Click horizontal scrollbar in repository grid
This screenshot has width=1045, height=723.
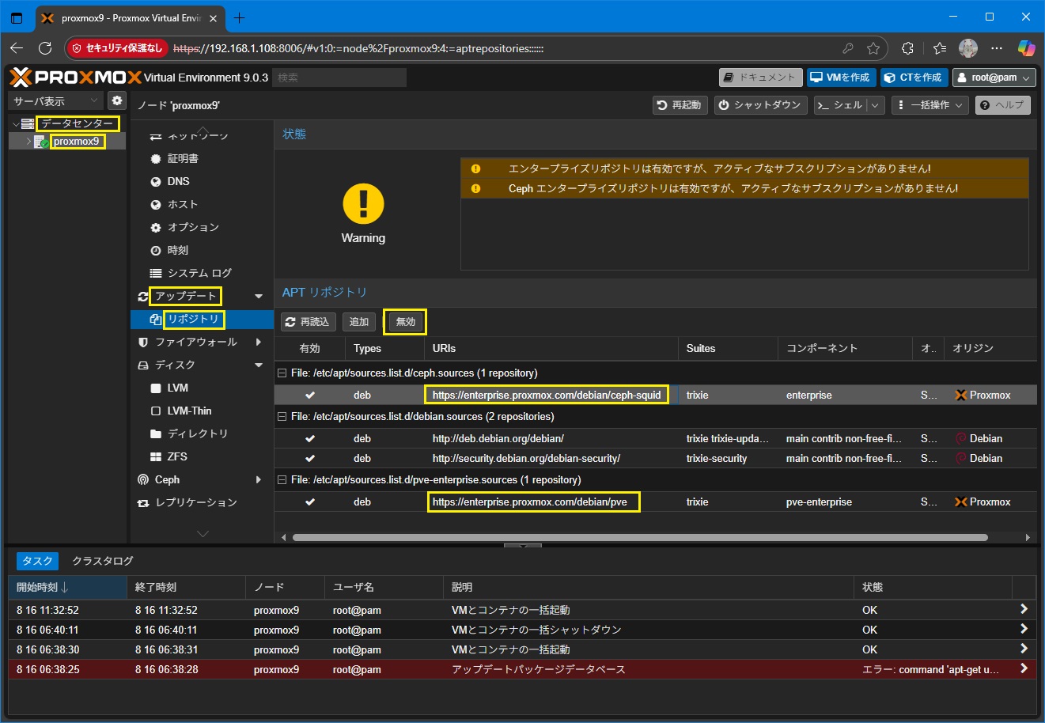pyautogui.click(x=640, y=537)
